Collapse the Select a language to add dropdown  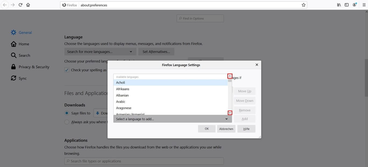tap(173, 119)
